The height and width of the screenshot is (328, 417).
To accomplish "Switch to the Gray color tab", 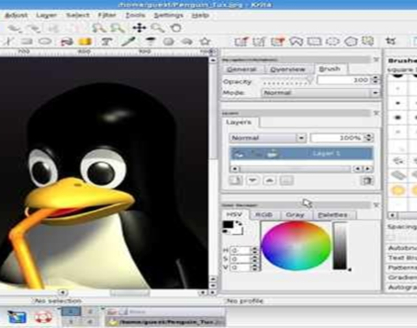I will [295, 215].
